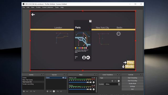Select New York City in game preview
Screen dimensions: 168x95
click(x=102, y=27)
